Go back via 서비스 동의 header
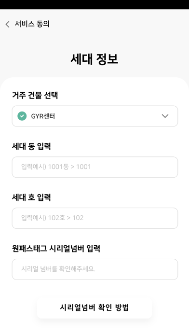 point(32,24)
